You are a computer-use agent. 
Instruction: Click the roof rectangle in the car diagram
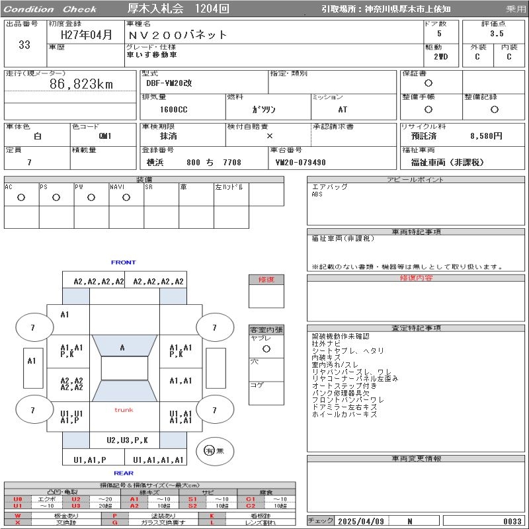[124, 368]
